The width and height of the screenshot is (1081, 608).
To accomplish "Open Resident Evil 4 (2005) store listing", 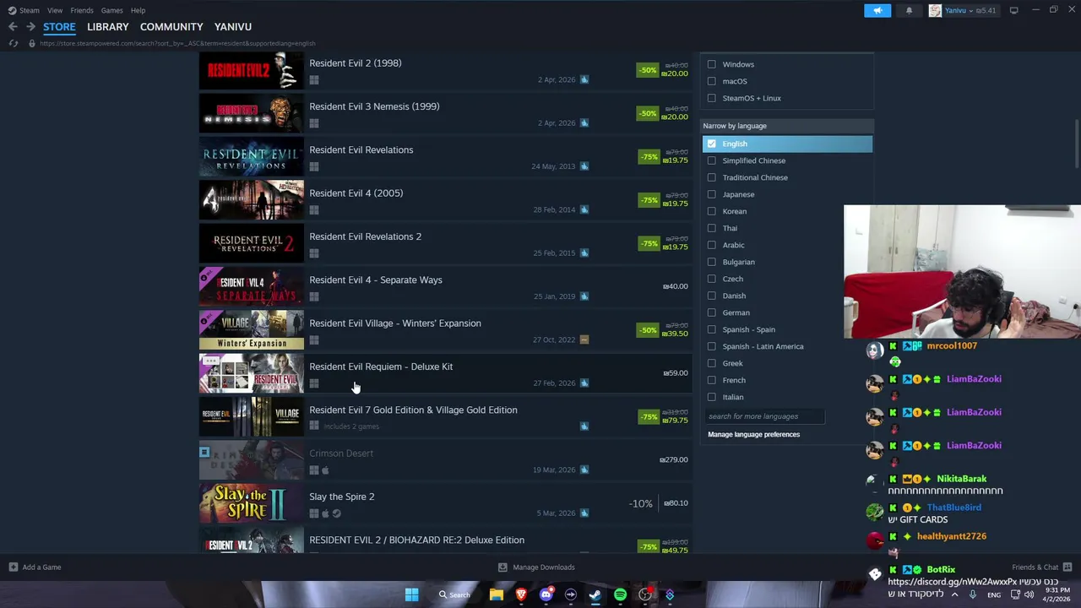I will (446, 200).
